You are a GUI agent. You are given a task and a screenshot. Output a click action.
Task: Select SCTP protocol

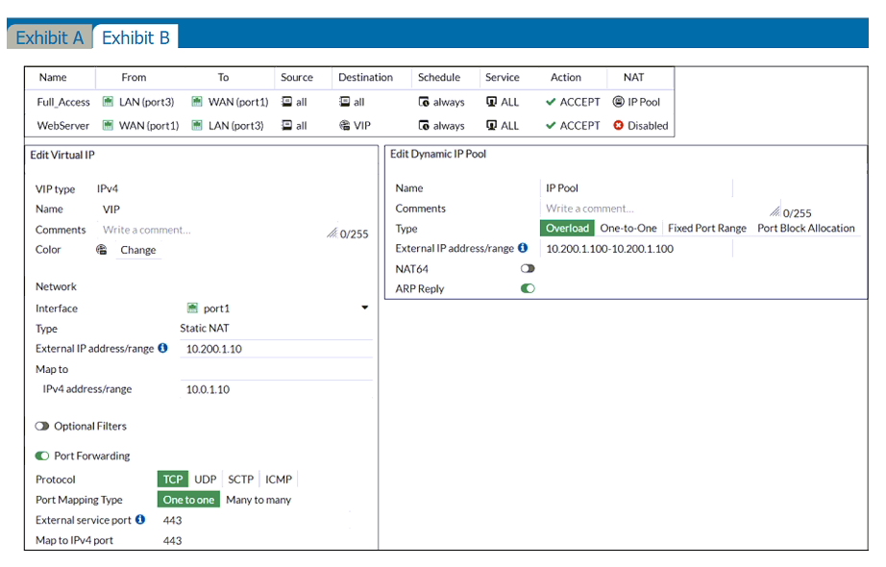[240, 480]
